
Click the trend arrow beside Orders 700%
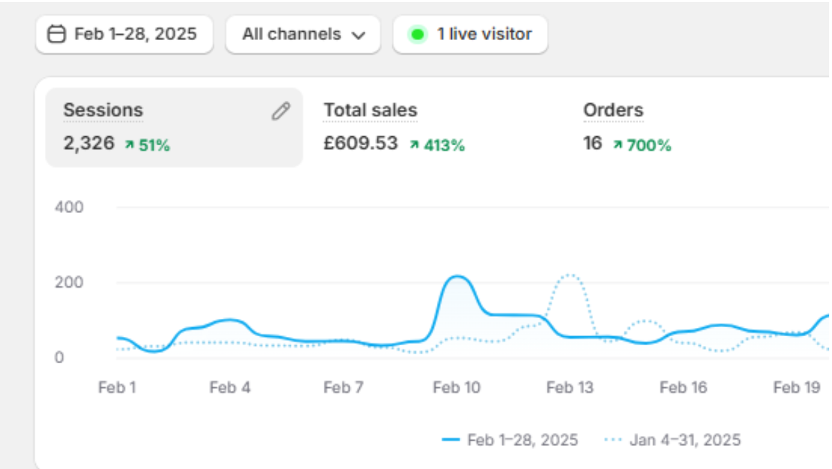[x=617, y=145]
